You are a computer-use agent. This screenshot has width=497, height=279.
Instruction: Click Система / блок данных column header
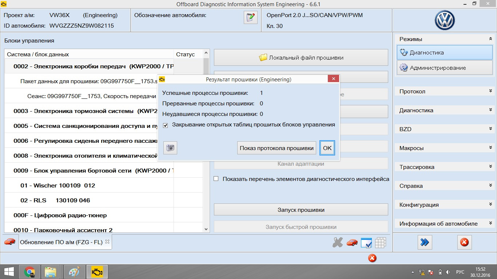[89, 54]
